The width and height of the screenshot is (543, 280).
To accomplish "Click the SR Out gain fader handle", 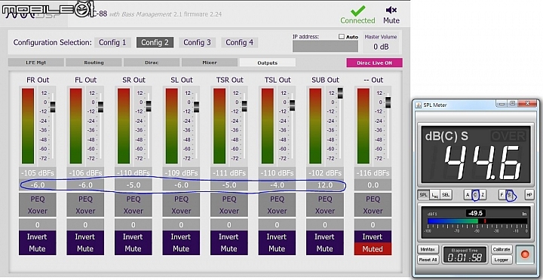I will 149,106.
